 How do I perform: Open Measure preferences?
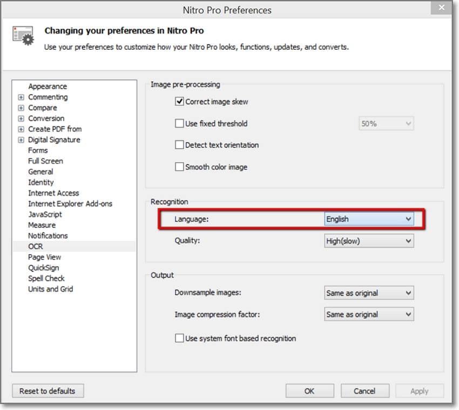(x=42, y=225)
